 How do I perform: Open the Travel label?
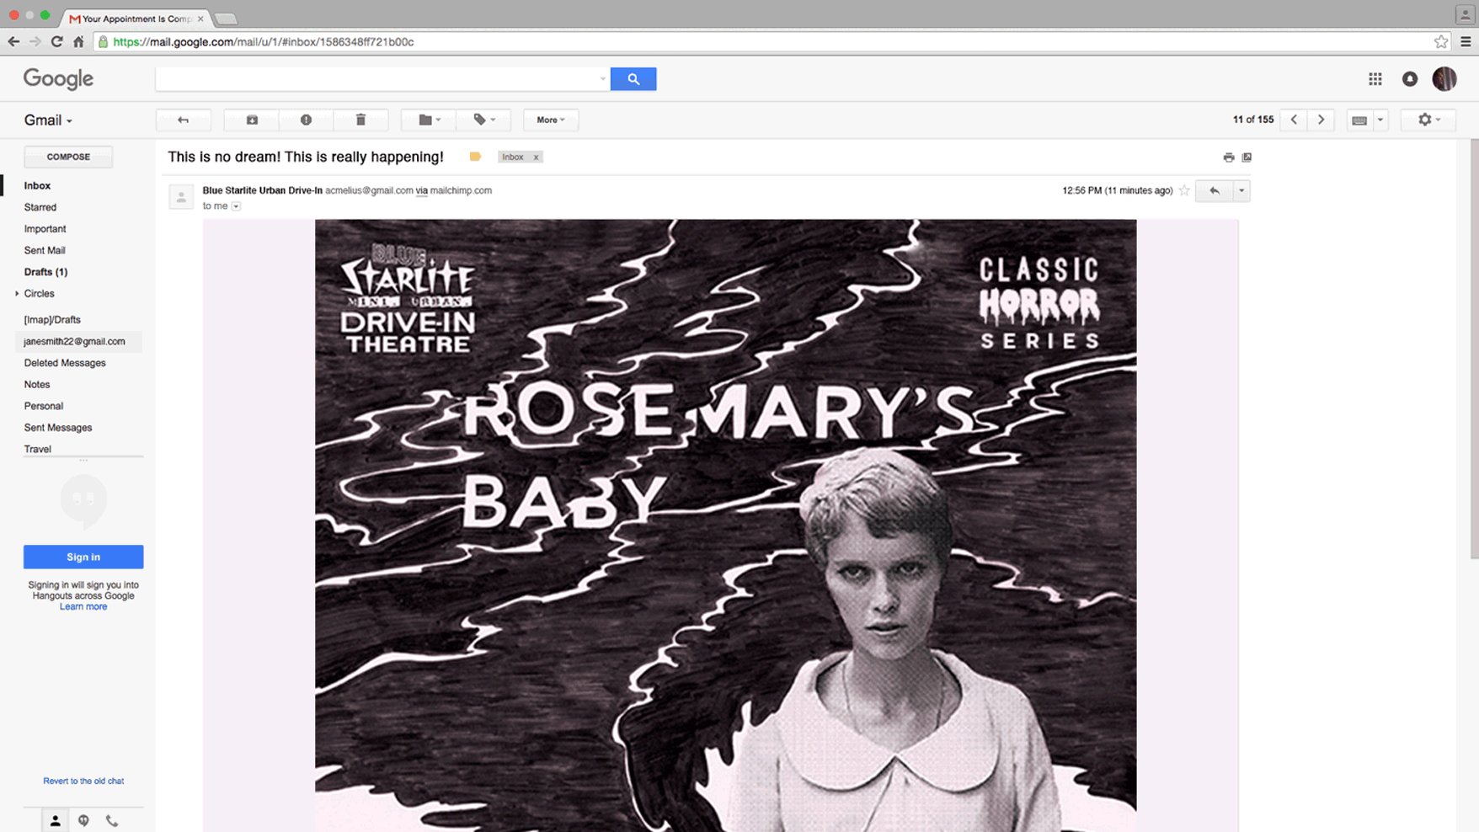[38, 450]
